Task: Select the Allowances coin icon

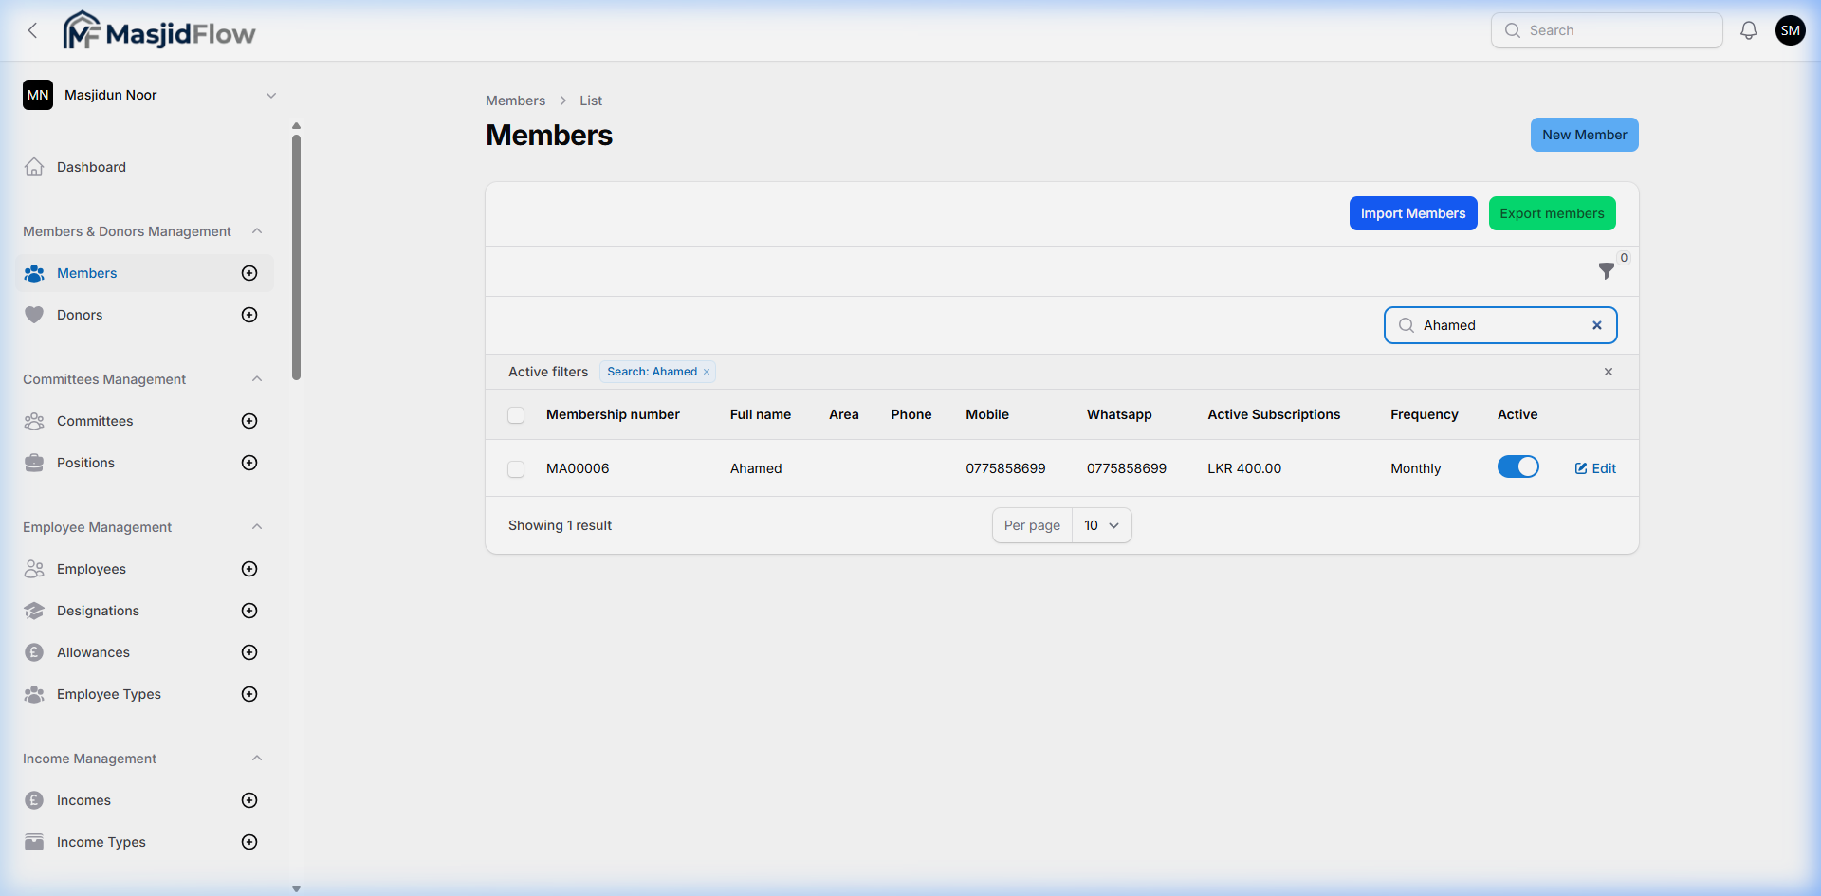Action: click(x=34, y=652)
